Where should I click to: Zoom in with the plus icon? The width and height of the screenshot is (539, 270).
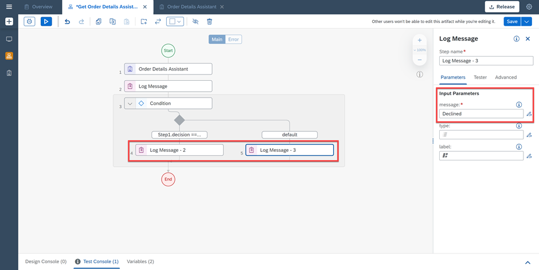pos(419,40)
